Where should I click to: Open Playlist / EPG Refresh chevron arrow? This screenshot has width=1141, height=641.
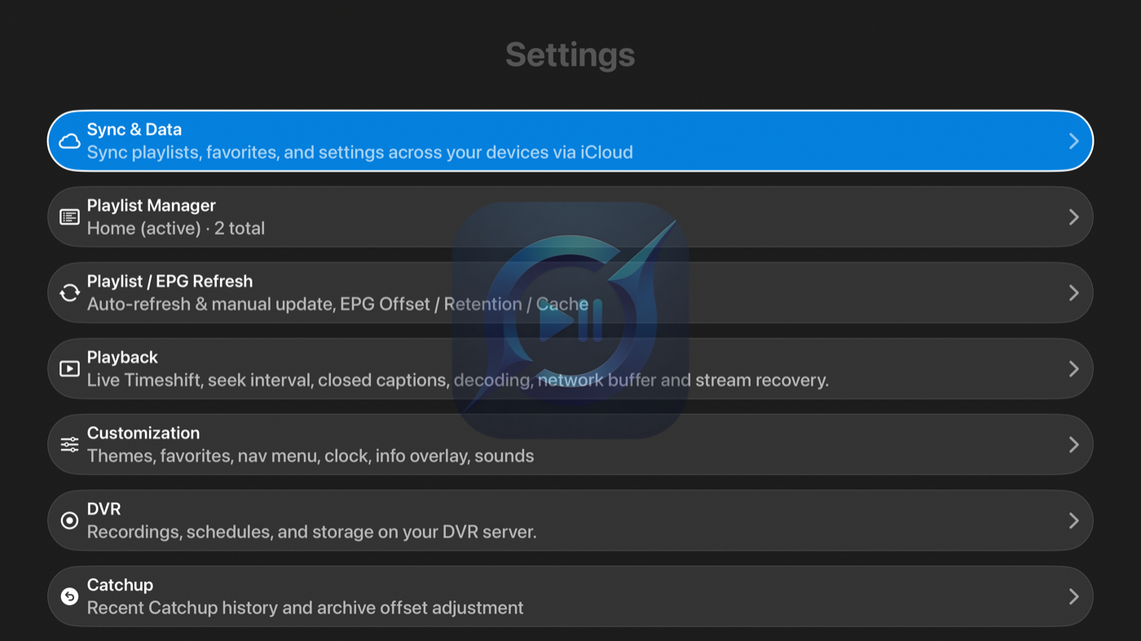[x=1073, y=292]
